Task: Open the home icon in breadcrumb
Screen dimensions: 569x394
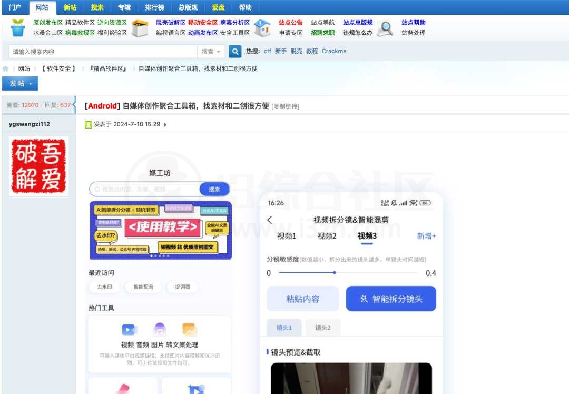Action: (x=5, y=68)
